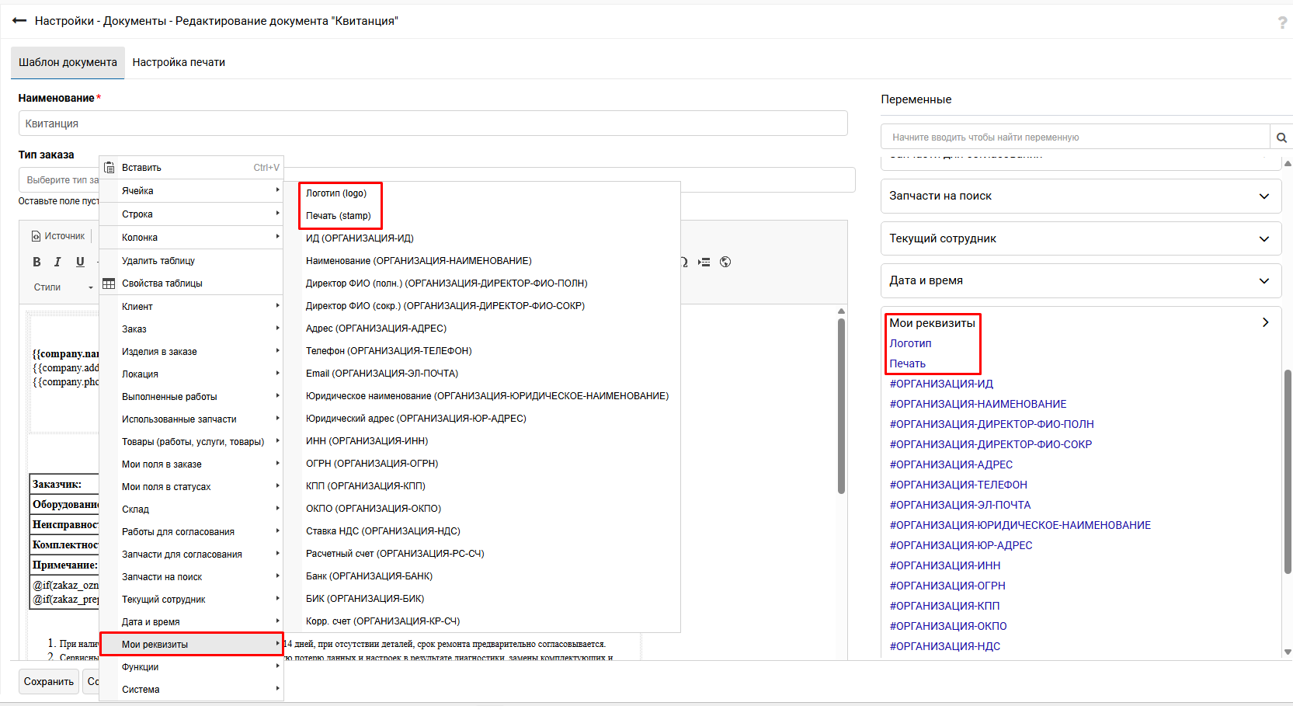
Task: Open the Клиент submenu
Action: pyautogui.click(x=191, y=307)
